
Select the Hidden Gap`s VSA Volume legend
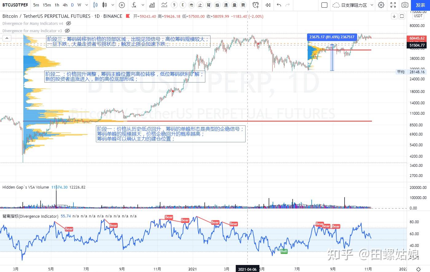[x=26, y=187]
